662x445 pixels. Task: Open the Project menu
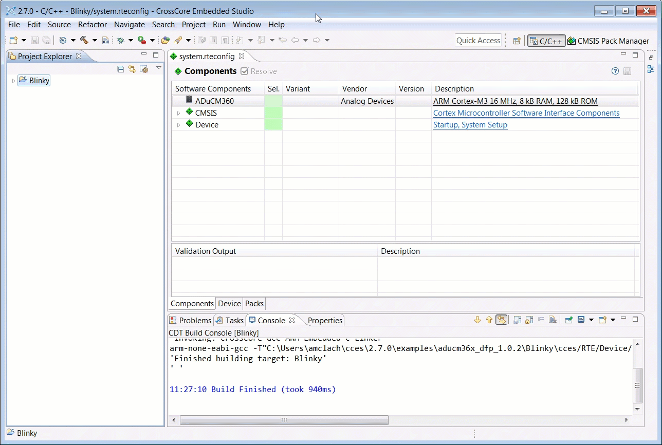point(194,25)
